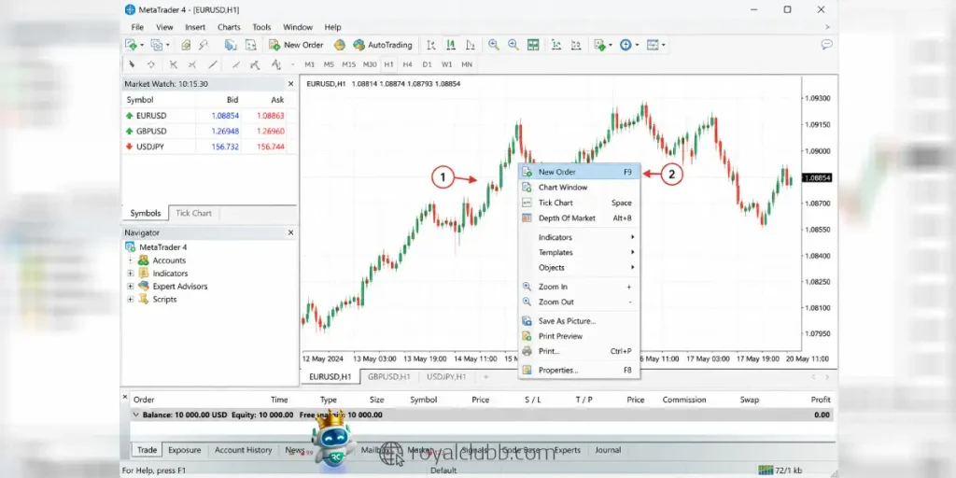Viewport: 956px width, 478px height.
Task: Close the Navigator panel
Action: pos(291,232)
